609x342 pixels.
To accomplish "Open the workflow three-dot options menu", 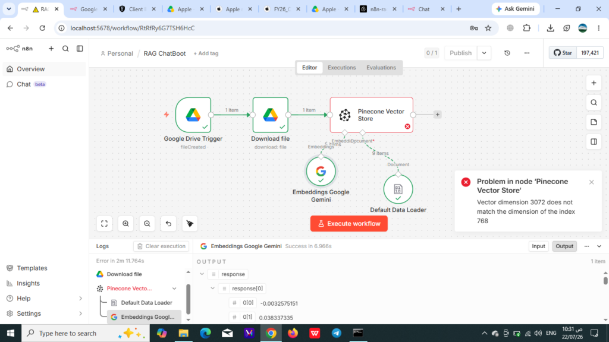I will [527, 53].
